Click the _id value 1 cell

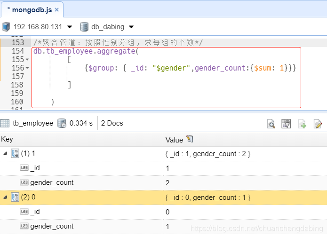click(x=245, y=168)
